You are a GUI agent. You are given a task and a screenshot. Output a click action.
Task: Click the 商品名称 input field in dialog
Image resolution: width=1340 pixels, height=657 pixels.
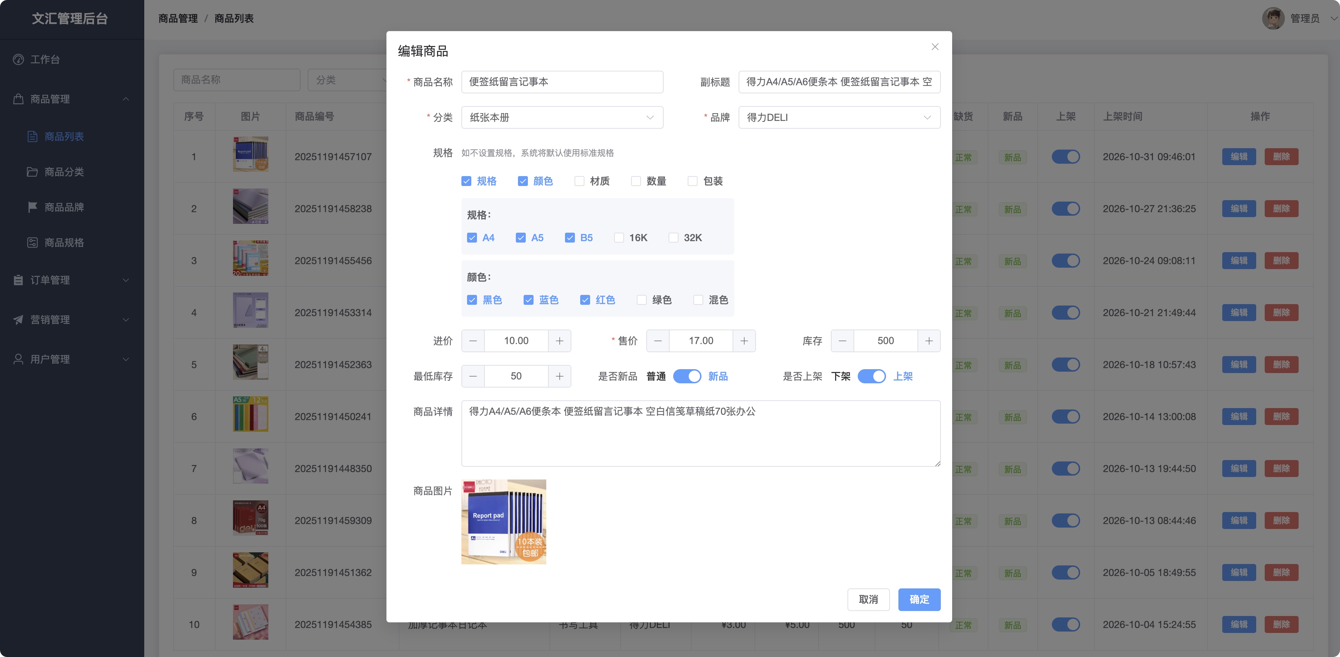coord(562,82)
